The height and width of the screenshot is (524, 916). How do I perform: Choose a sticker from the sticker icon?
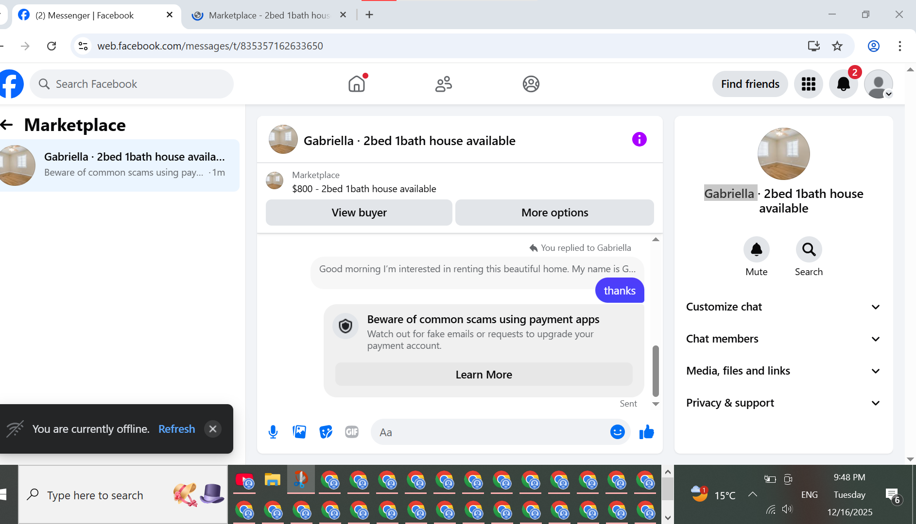pos(326,432)
